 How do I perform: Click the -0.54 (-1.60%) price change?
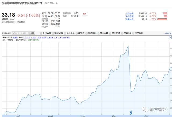pyautogui.click(x=28, y=15)
